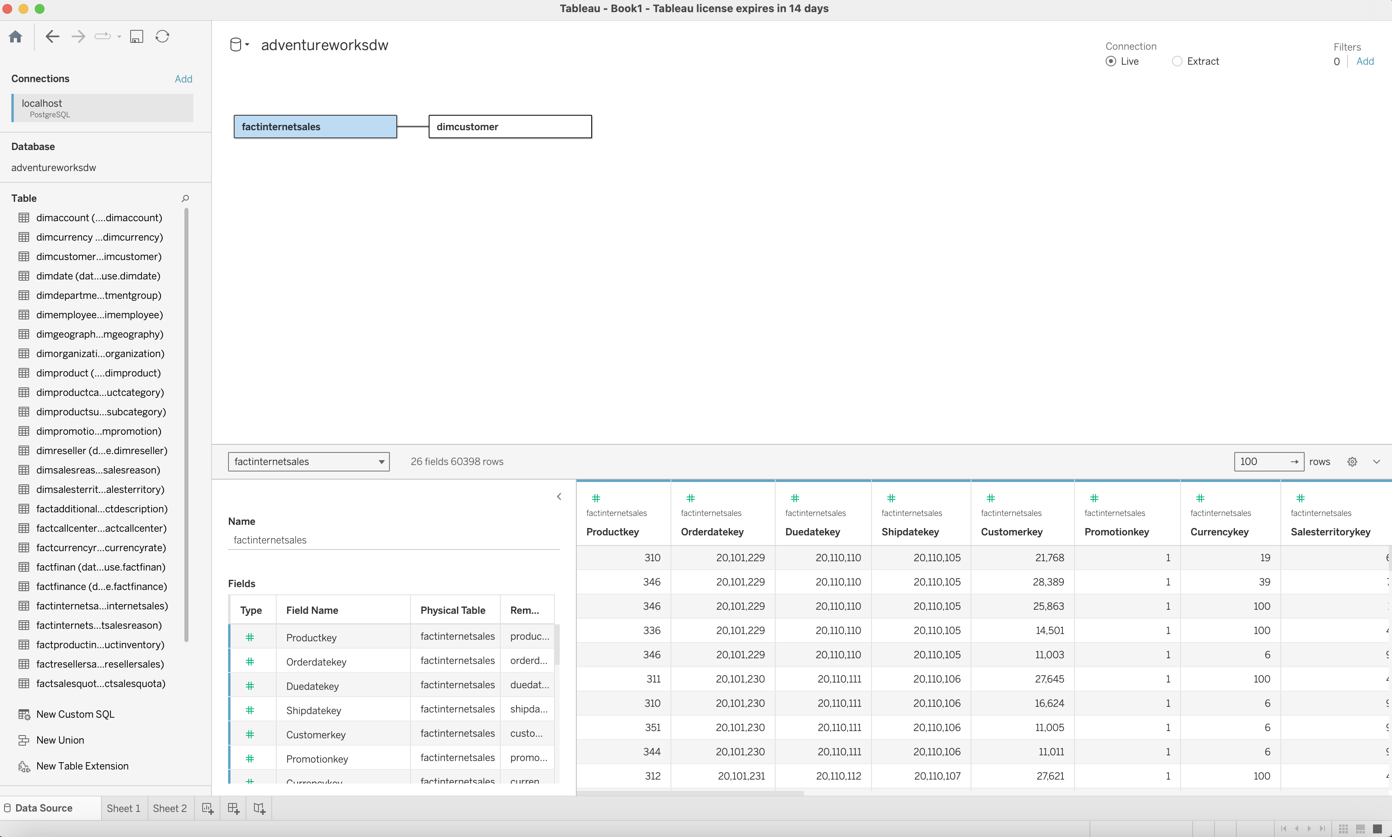Image resolution: width=1392 pixels, height=837 pixels.
Task: Add a data source filter
Action: pos(1364,61)
